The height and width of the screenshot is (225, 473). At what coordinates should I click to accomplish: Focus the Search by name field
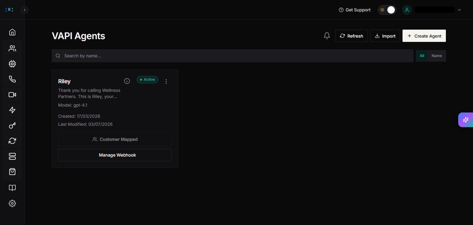pos(232,56)
